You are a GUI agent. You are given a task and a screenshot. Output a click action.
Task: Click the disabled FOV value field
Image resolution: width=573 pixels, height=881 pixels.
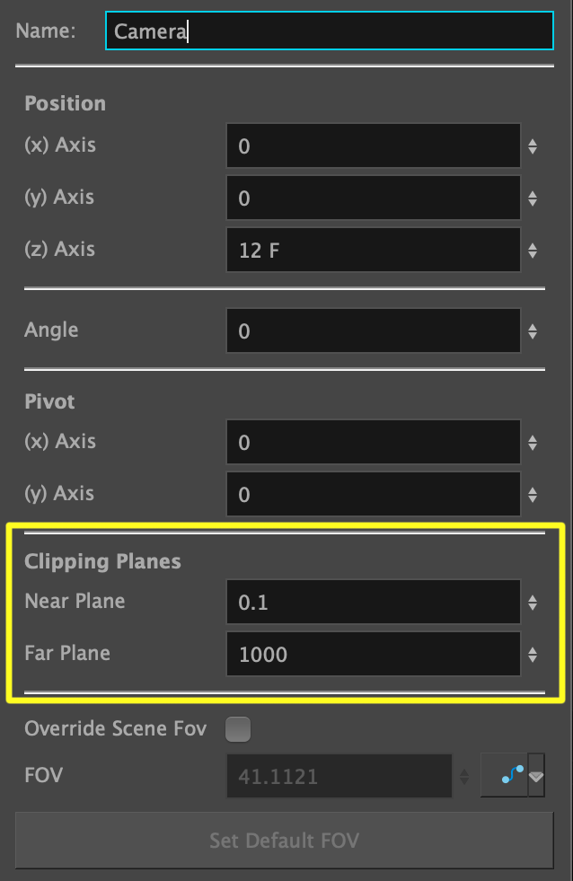(x=339, y=777)
